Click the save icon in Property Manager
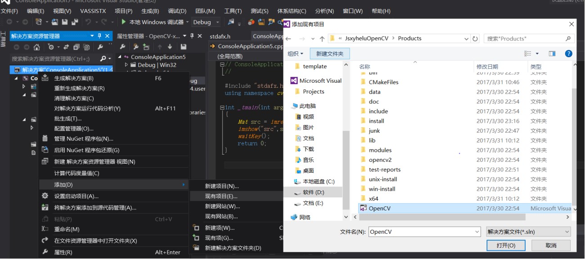This screenshot has height=259, width=585. (x=183, y=47)
